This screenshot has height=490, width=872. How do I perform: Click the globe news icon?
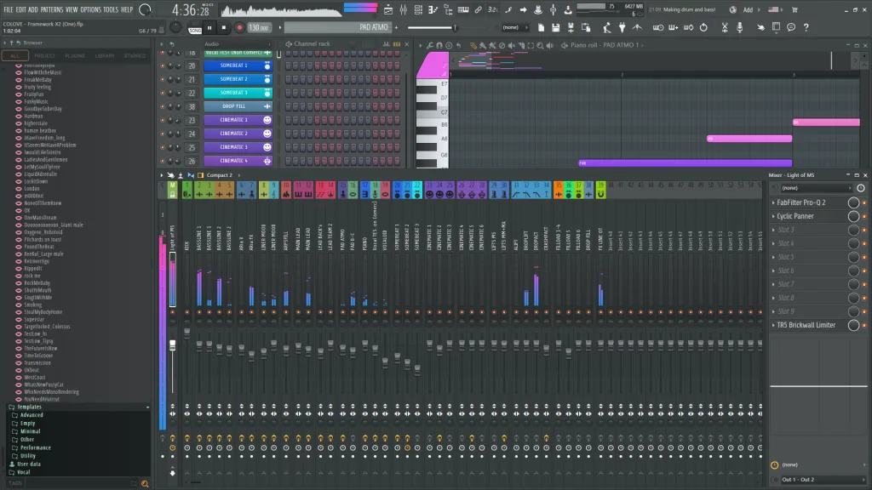[x=733, y=9]
